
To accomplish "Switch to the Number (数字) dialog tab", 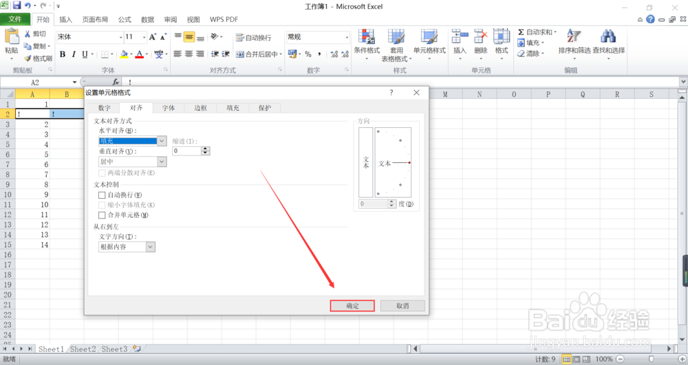I will click(105, 108).
